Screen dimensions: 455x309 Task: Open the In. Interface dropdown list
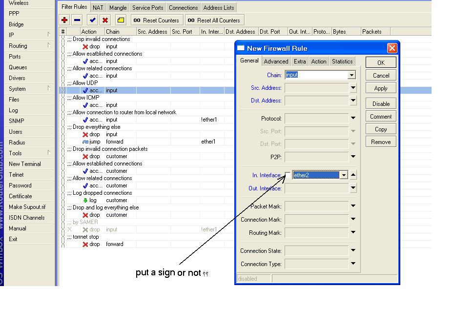click(344, 175)
